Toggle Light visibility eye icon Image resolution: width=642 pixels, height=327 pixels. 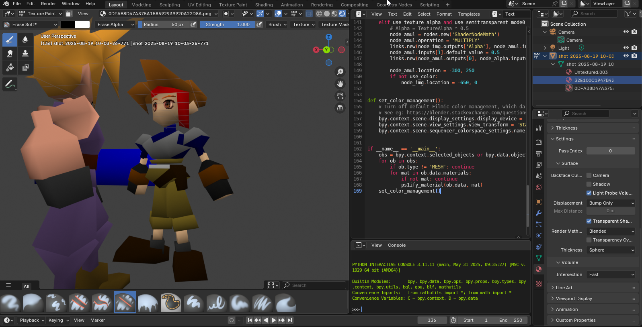[x=626, y=48]
